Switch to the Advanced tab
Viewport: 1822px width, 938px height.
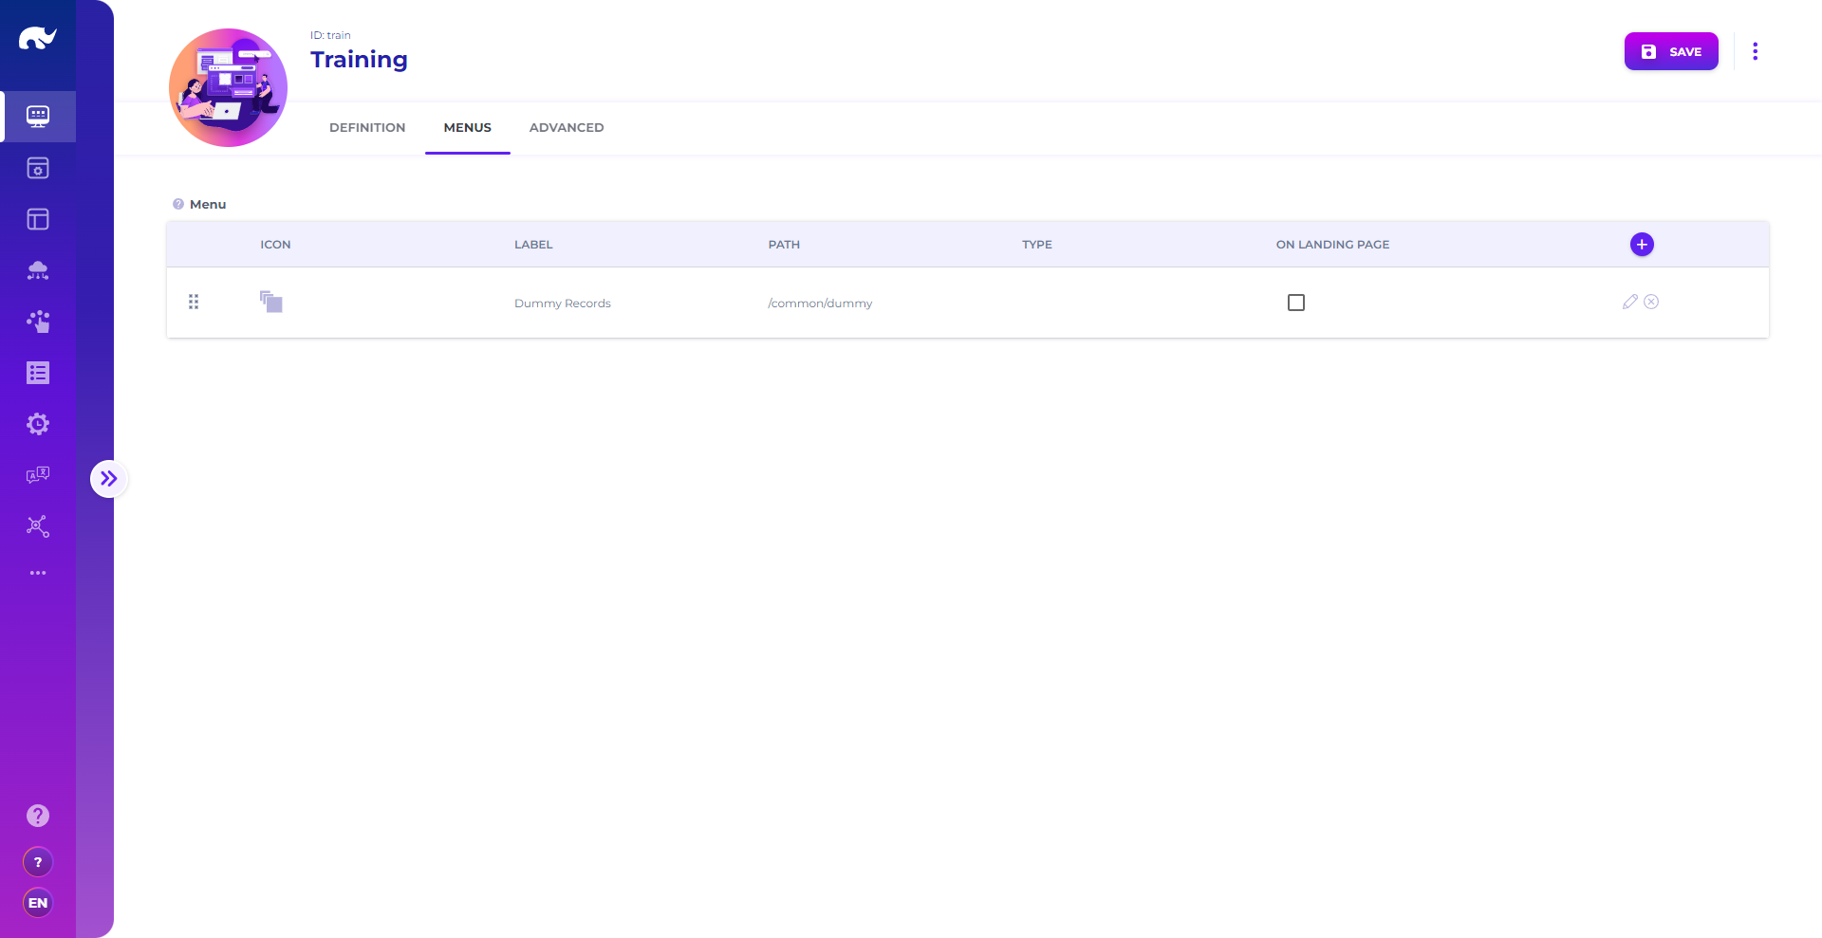coord(567,128)
